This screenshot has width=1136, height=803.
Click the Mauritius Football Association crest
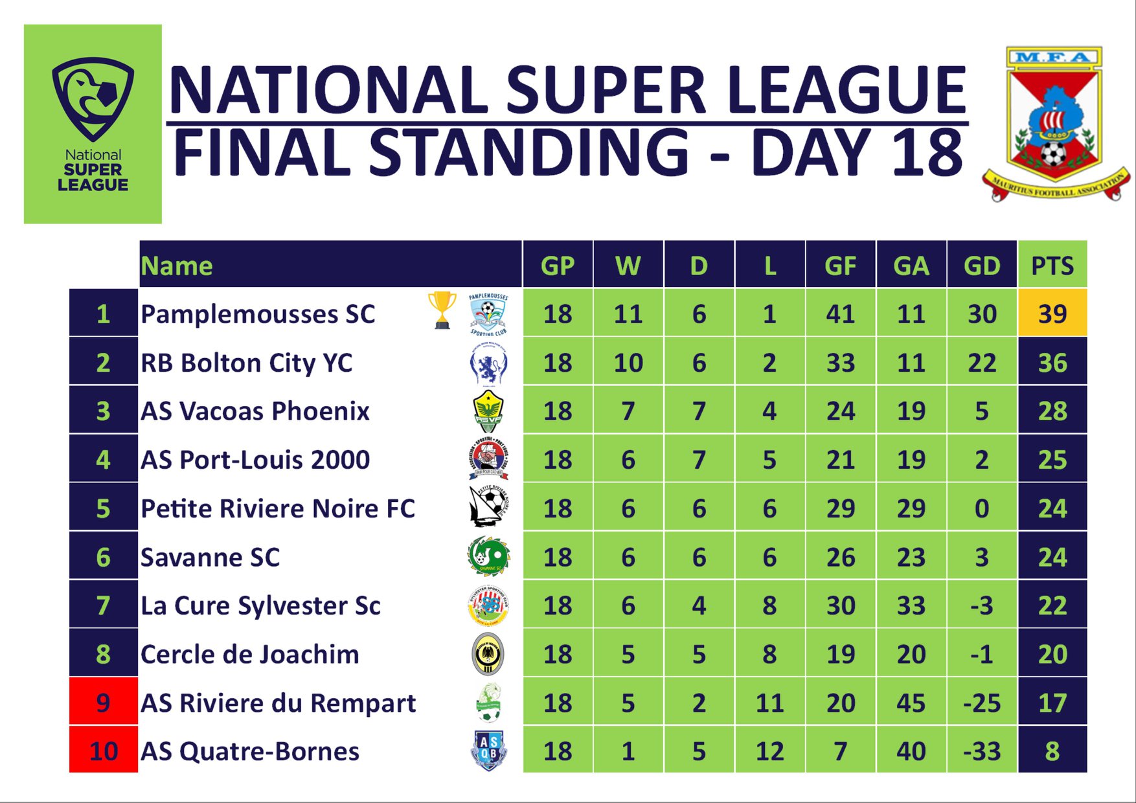click(x=1056, y=124)
